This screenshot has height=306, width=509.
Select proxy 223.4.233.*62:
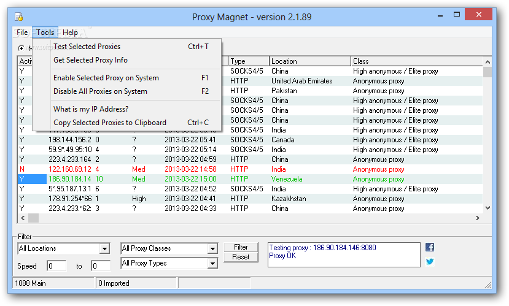click(250, 208)
